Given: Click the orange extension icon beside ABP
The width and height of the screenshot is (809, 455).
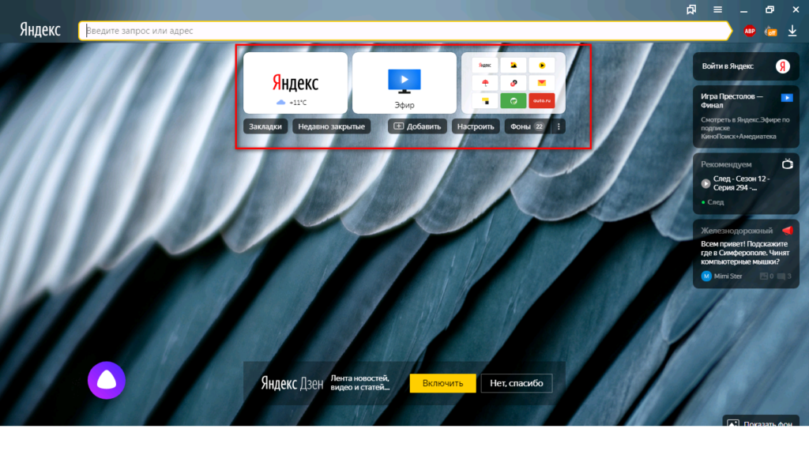Looking at the screenshot, I should click(x=771, y=31).
